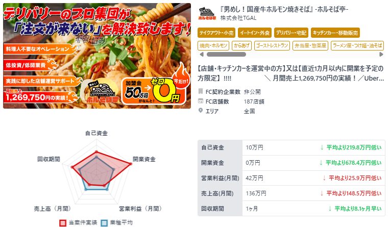Click the FC店舗数 store icon
The height and width of the screenshot is (227, 389).
pos(201,101)
